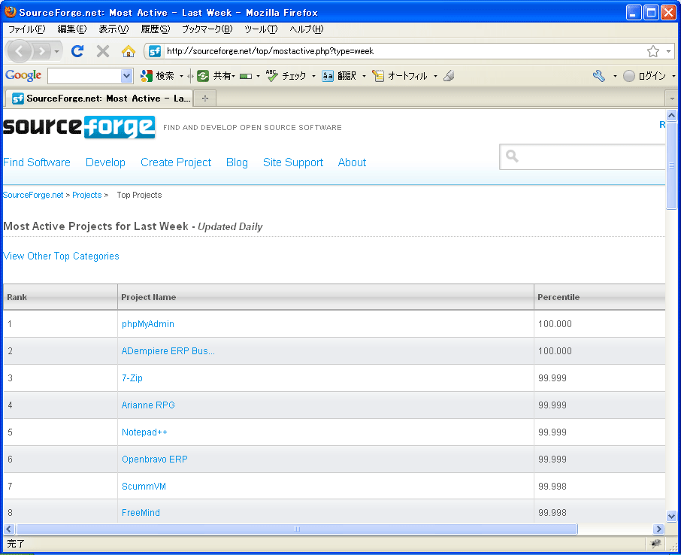
Task: Click the PageRank bar indicator icon
Action: (246, 77)
